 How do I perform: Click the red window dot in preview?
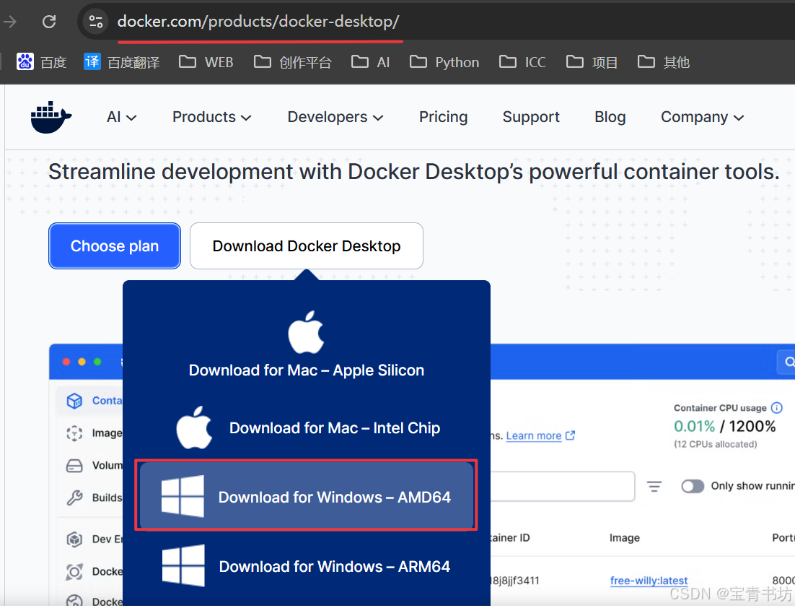tap(66, 361)
